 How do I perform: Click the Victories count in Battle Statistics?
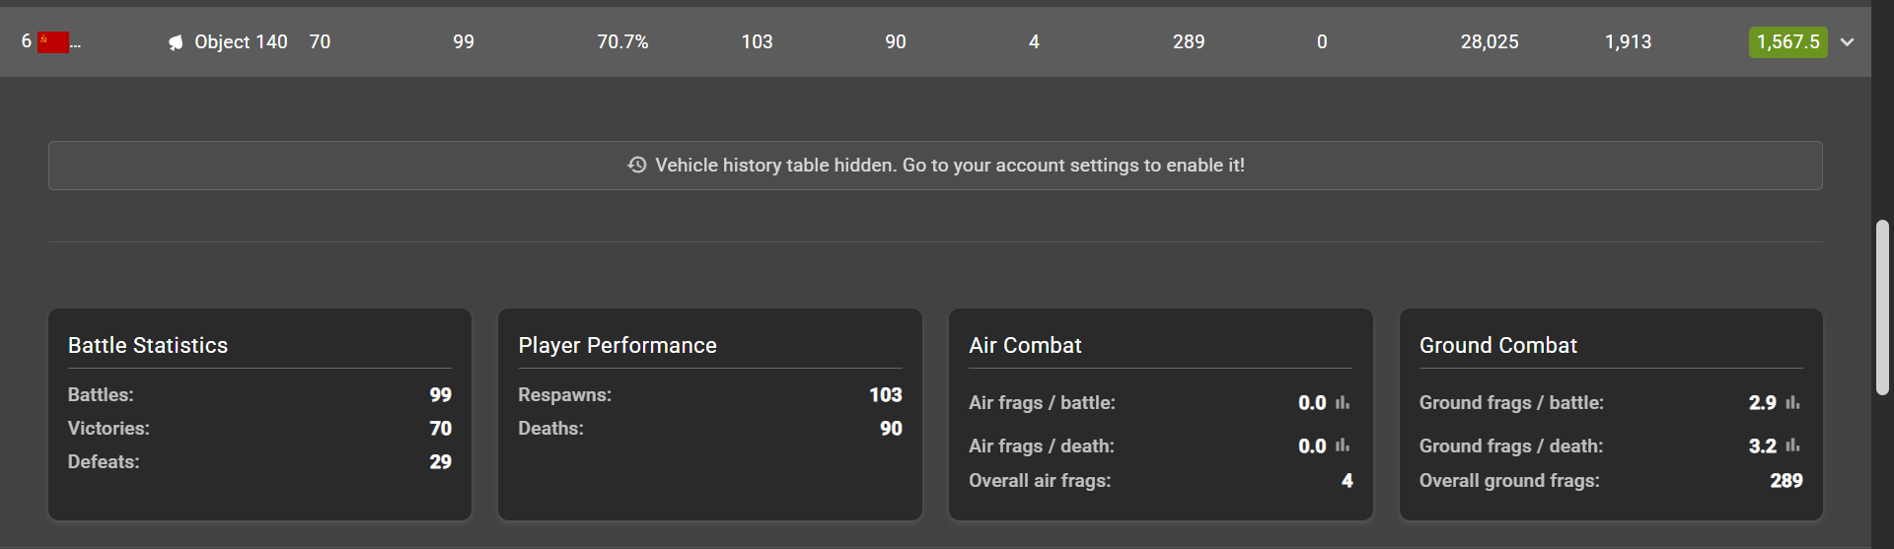[441, 428]
